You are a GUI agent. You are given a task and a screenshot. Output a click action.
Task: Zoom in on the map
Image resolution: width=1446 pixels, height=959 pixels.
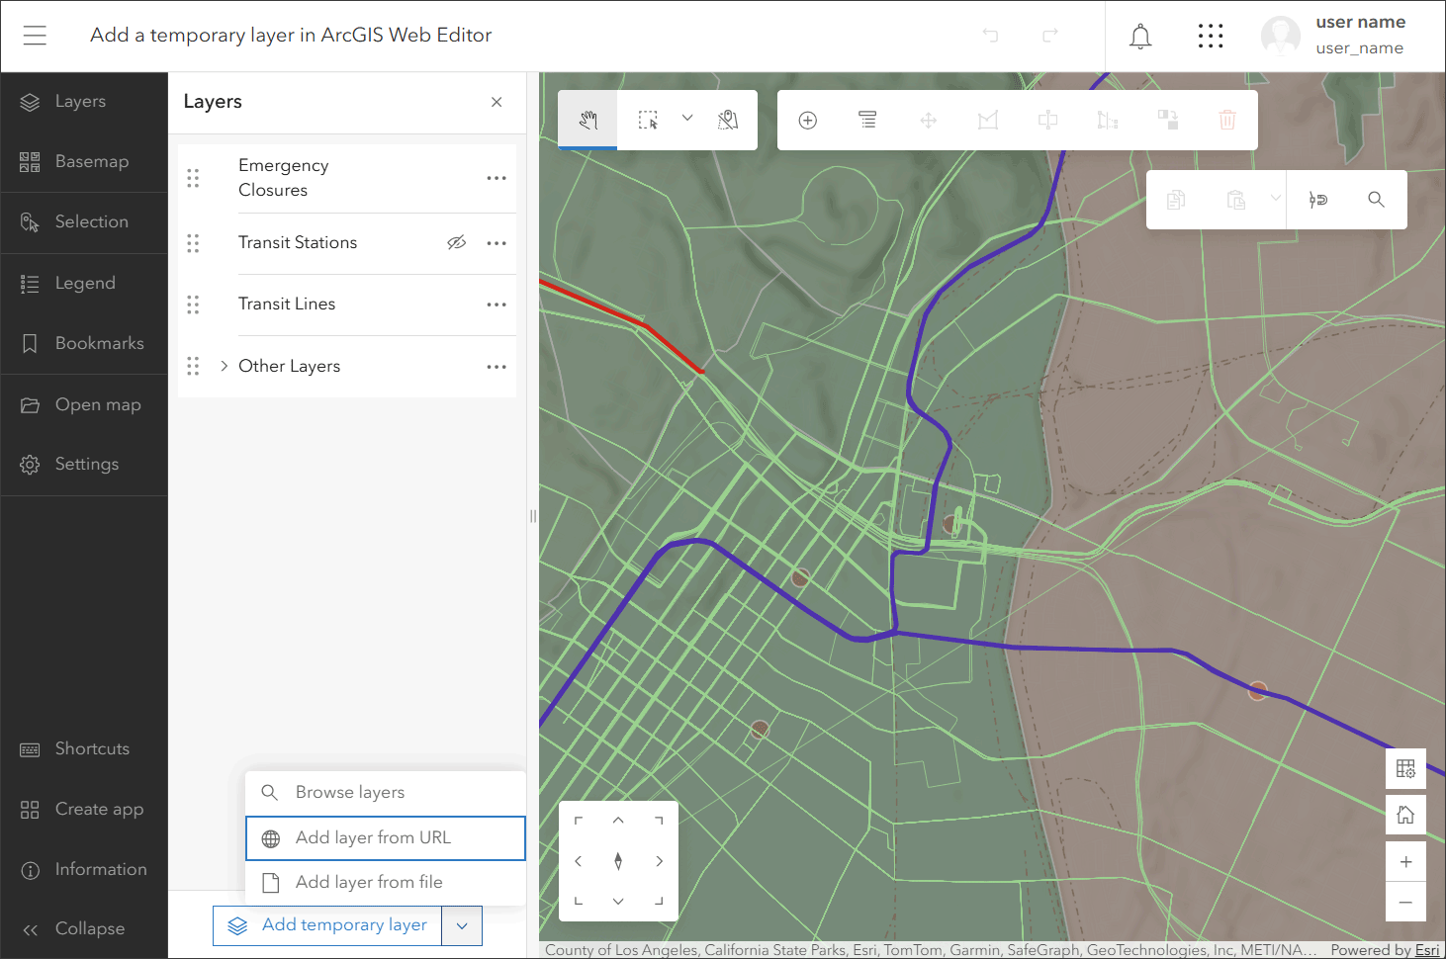click(x=1405, y=861)
